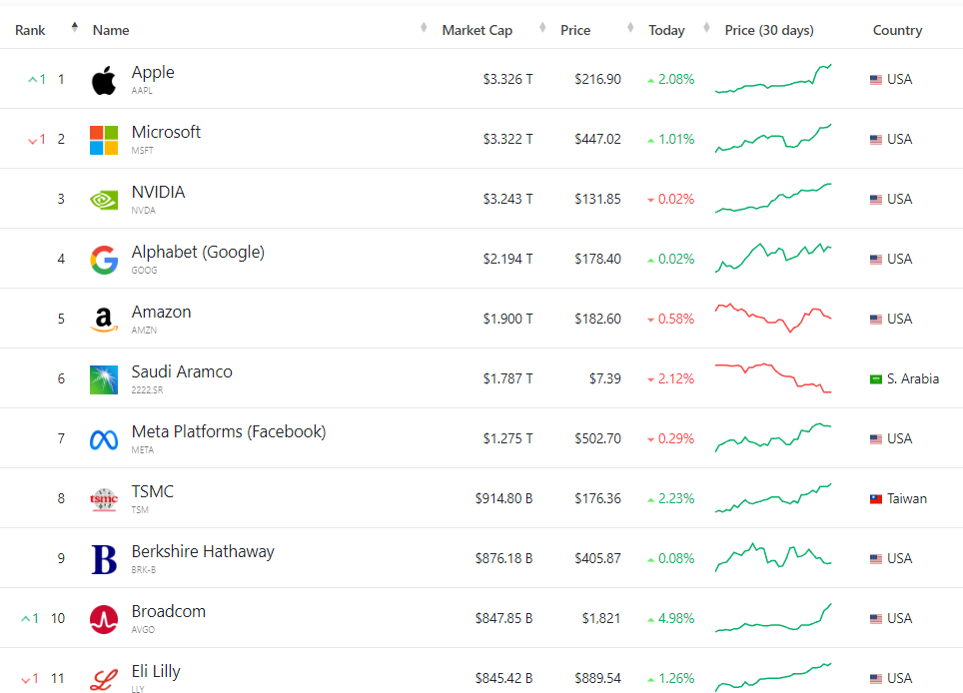
Task: Click the Taiwan flag next to TSMC
Action: point(876,499)
